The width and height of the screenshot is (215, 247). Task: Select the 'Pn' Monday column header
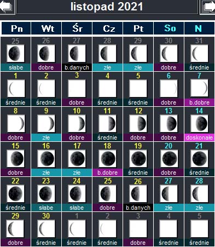pos(16,28)
